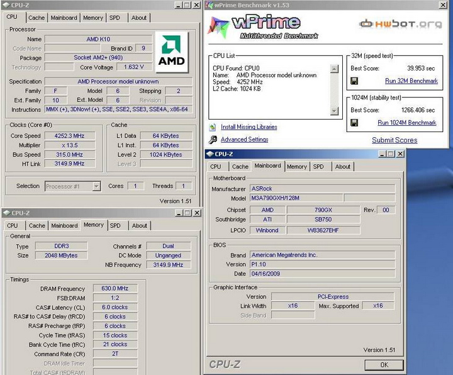Click Multiplier x 13.5 value
This screenshot has height=375, width=453.
coord(70,145)
